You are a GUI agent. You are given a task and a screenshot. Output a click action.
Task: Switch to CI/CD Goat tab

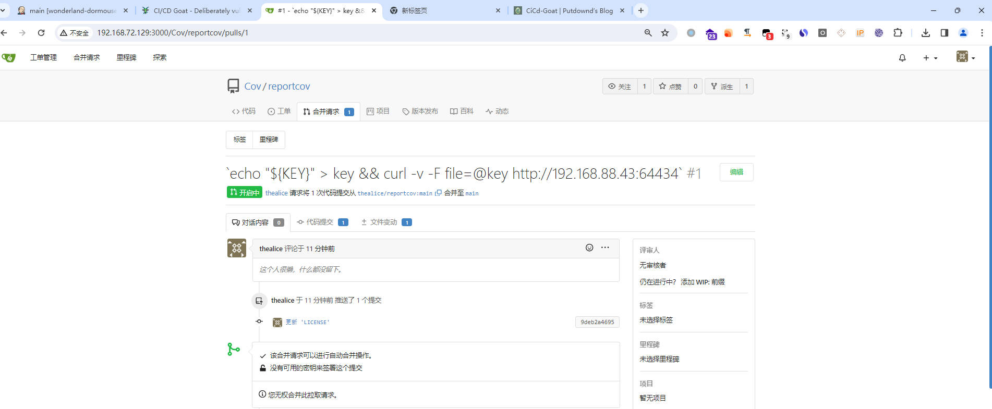tap(196, 10)
